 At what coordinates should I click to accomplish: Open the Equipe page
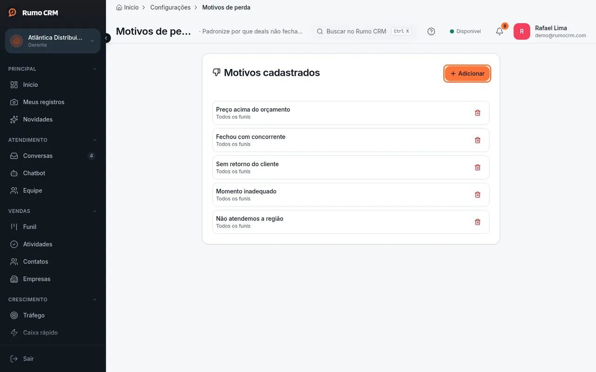point(53,191)
